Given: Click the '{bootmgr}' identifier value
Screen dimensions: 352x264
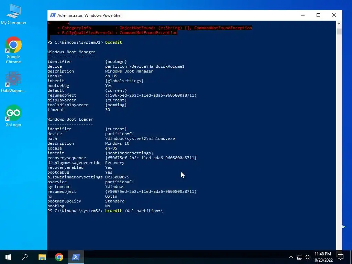Looking at the screenshot, I should 116,62.
